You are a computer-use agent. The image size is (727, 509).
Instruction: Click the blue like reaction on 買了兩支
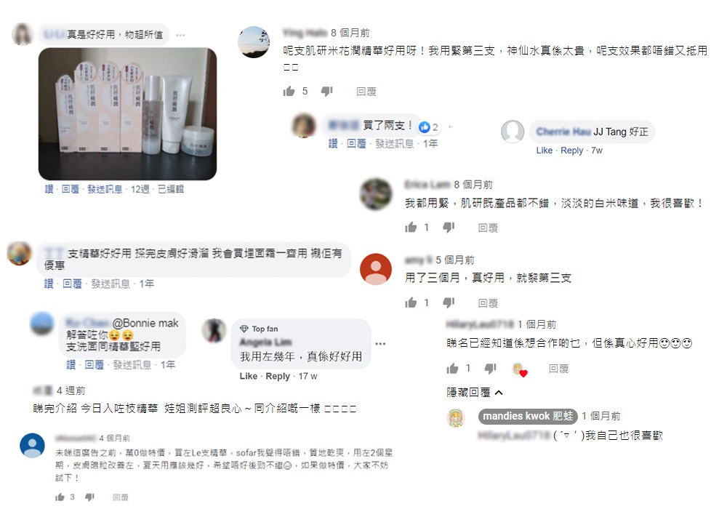(425, 127)
